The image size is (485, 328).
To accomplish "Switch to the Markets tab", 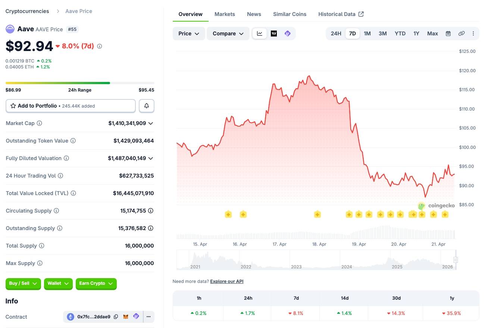I will (225, 14).
